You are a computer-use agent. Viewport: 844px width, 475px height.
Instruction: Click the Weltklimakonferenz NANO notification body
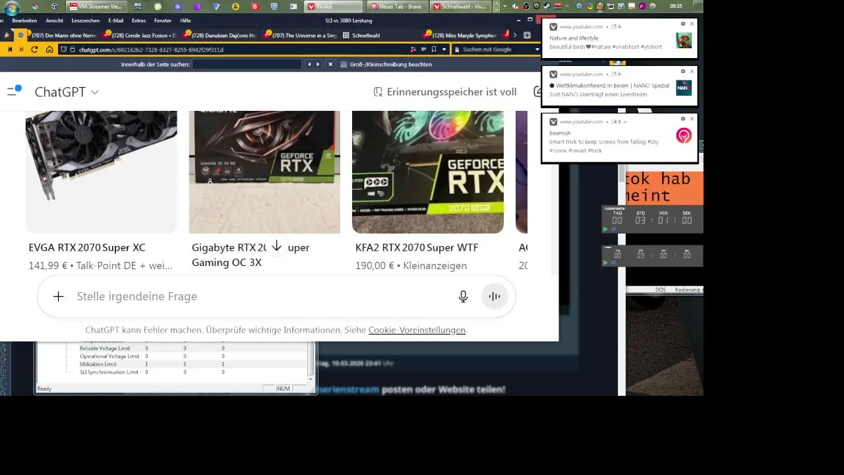point(619,86)
